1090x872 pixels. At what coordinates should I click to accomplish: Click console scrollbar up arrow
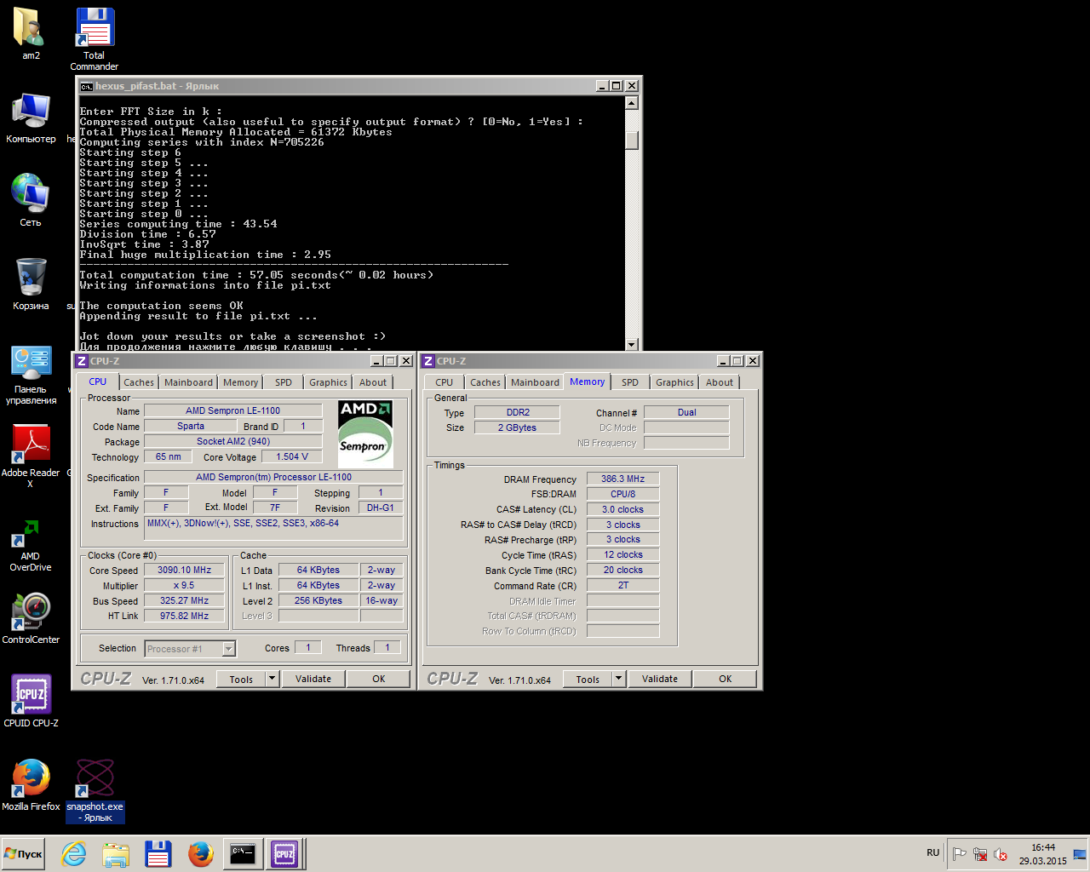click(631, 103)
